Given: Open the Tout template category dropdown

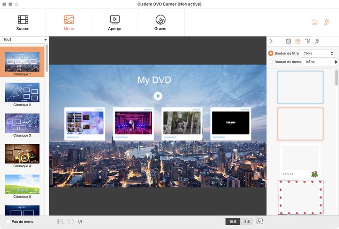Looking at the screenshot, I should pyautogui.click(x=24, y=40).
